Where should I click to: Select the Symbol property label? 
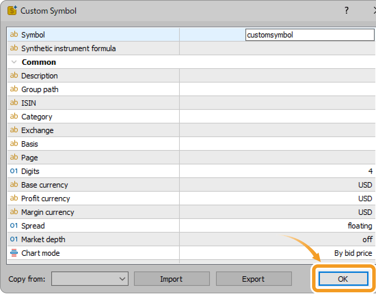click(33, 35)
